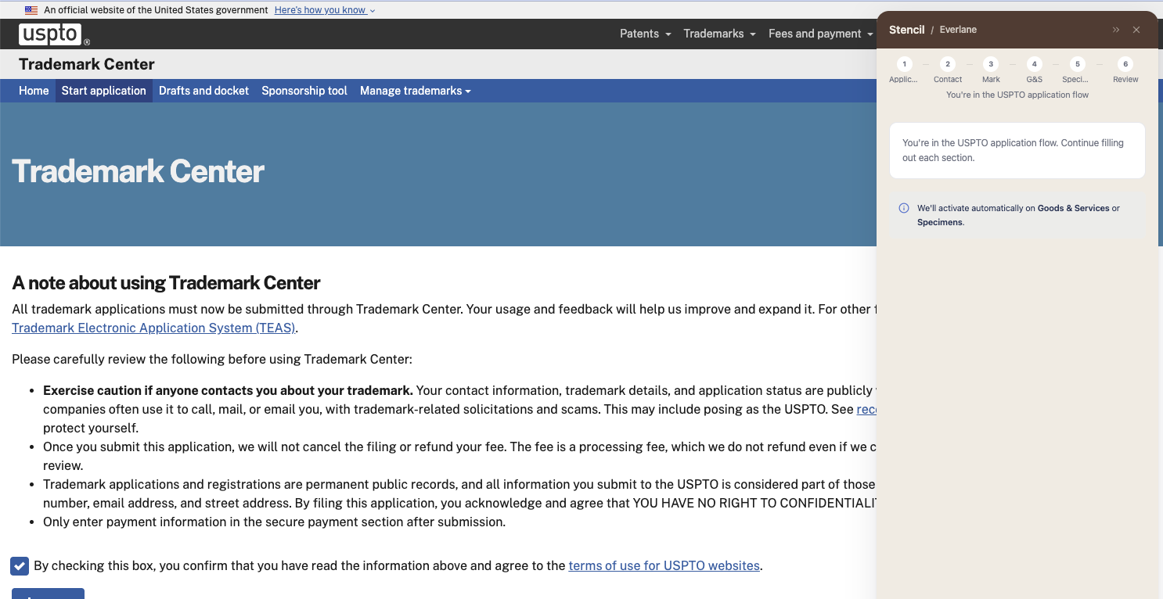The image size is (1163, 599).
Task: Go to the Home tab
Action: tap(34, 91)
